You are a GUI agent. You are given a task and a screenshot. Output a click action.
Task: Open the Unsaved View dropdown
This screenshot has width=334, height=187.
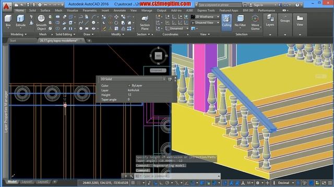tap(205, 22)
